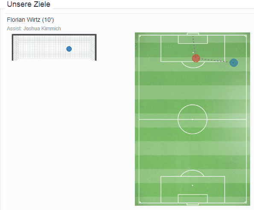Image resolution: width=254 pixels, height=210 pixels.
Task: Click the bottom penalty spot
Action: [193, 185]
